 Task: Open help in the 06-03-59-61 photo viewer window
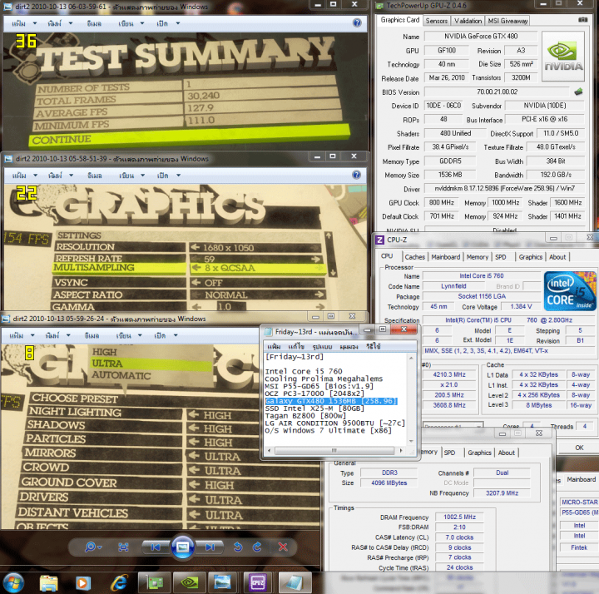[357, 23]
